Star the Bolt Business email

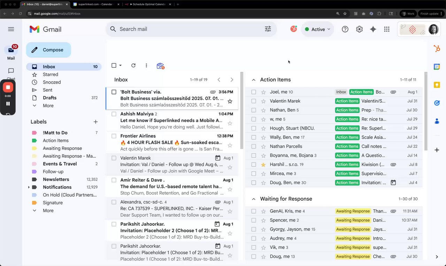pyautogui.click(x=230, y=101)
